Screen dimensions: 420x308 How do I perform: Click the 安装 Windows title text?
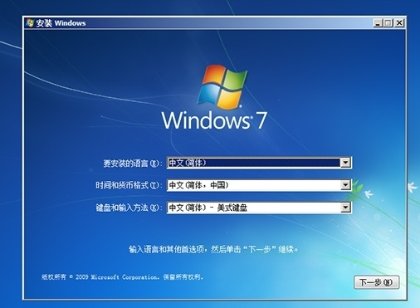(61, 23)
